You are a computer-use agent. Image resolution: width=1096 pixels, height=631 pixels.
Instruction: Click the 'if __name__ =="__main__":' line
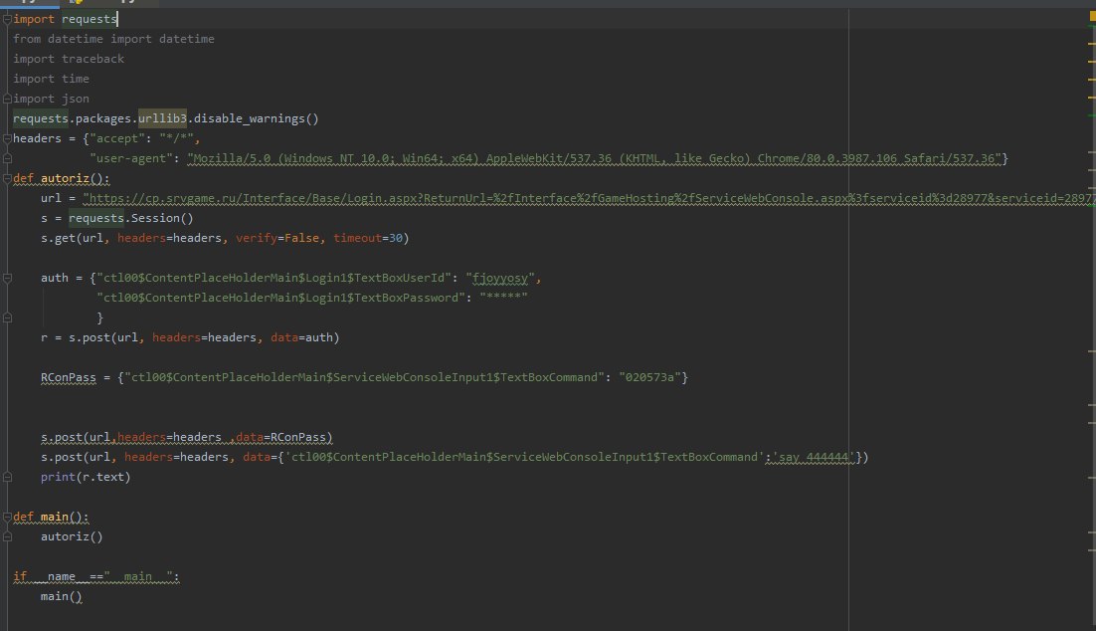(95, 577)
